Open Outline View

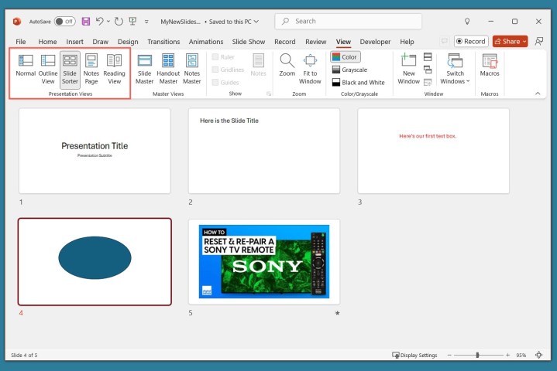(x=48, y=66)
